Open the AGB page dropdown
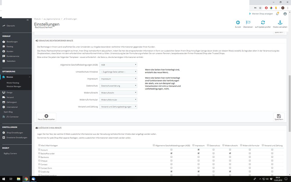This screenshot has width=291, height=182. [x=118, y=65]
